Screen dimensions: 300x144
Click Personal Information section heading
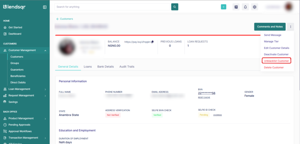point(73,81)
